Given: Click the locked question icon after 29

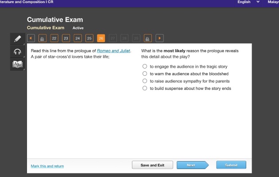Looking at the screenshot, I should click(x=147, y=38).
